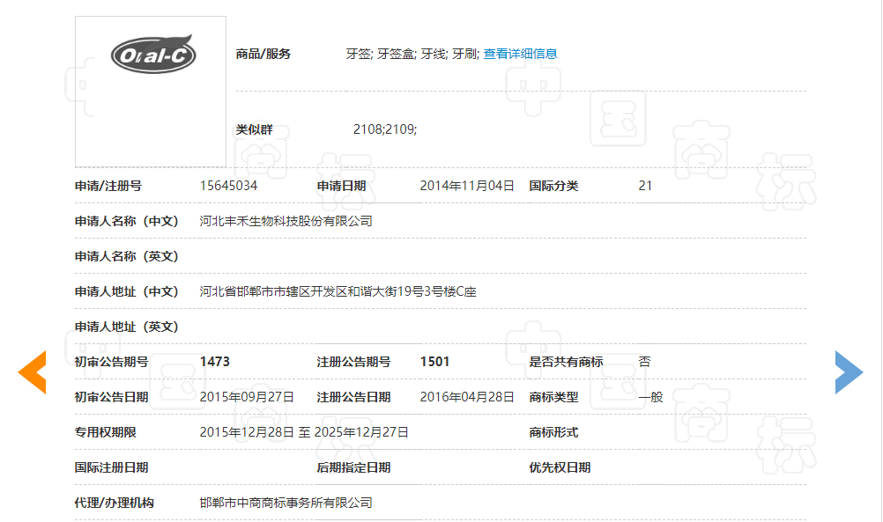This screenshot has width=883, height=522.
Task: Select preliminary announcement date 2015年09月27日
Action: [x=247, y=397]
